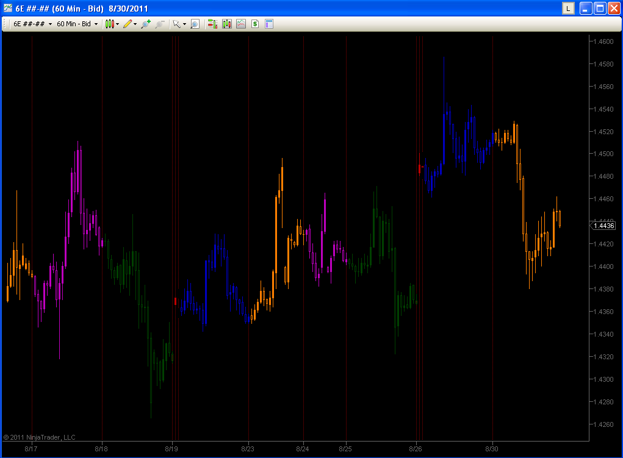Expand the drawing tools dropdown arrow
This screenshot has width=623, height=458.
(135, 24)
